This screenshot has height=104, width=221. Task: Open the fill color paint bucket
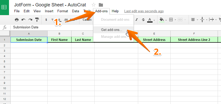pyautogui.click(x=162, y=20)
